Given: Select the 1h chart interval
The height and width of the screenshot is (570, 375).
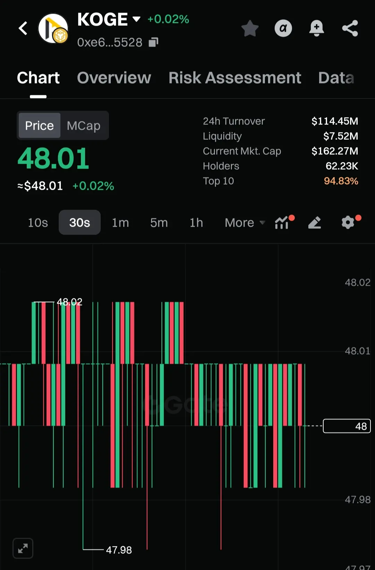Looking at the screenshot, I should (196, 222).
